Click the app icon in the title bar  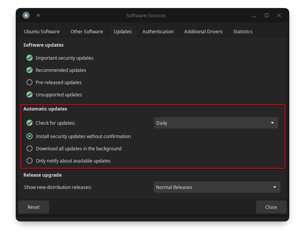tap(26, 15)
